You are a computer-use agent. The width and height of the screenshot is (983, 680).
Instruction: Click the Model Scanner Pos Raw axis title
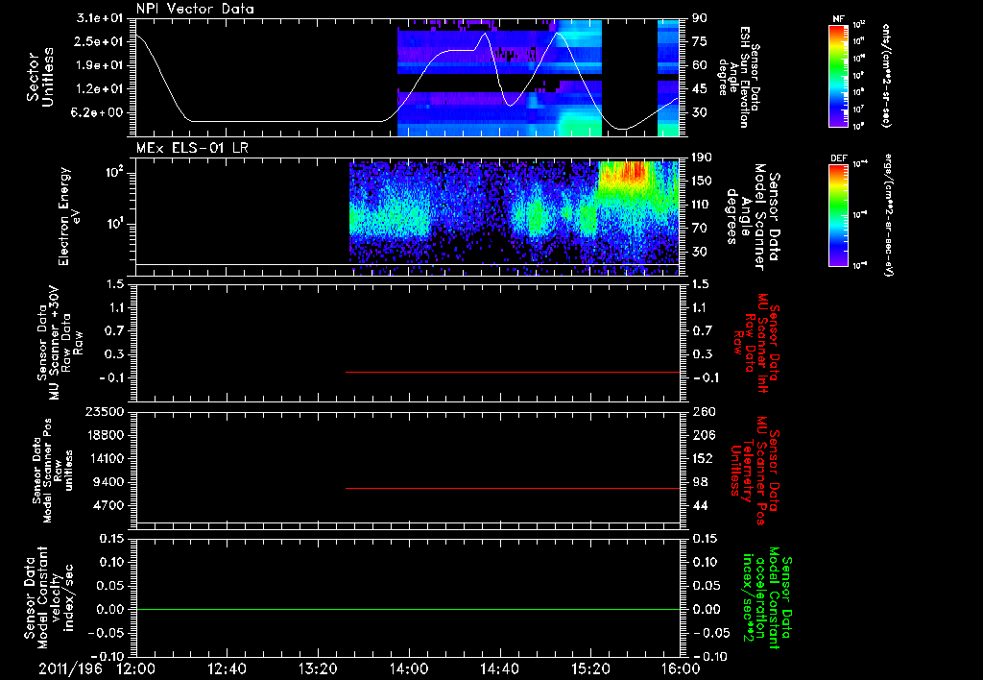pos(53,471)
